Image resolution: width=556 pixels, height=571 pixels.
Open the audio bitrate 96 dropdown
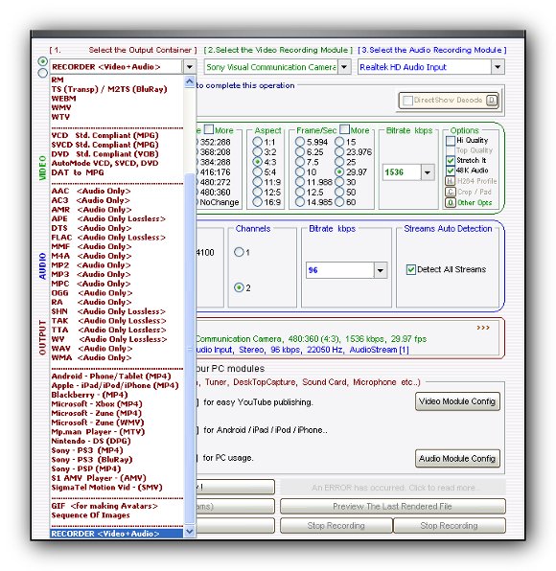point(380,270)
